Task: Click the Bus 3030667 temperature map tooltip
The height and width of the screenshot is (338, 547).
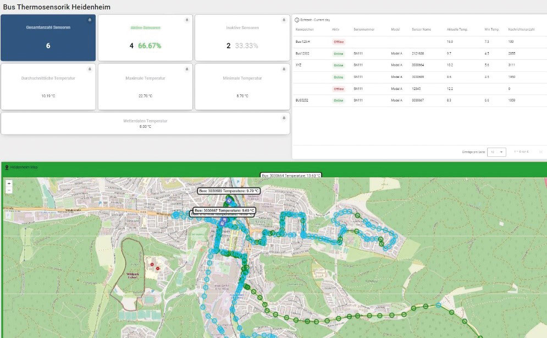Action: (223, 210)
